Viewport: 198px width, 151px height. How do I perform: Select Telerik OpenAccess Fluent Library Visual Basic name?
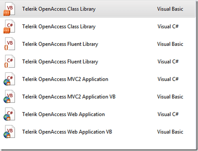click(x=60, y=44)
